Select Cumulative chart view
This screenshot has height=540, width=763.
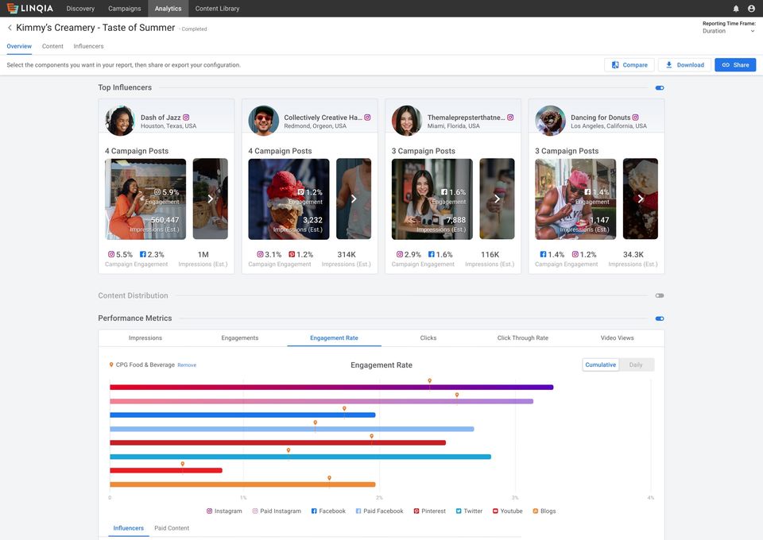pos(601,364)
